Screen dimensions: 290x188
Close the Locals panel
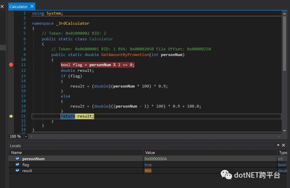(283, 145)
